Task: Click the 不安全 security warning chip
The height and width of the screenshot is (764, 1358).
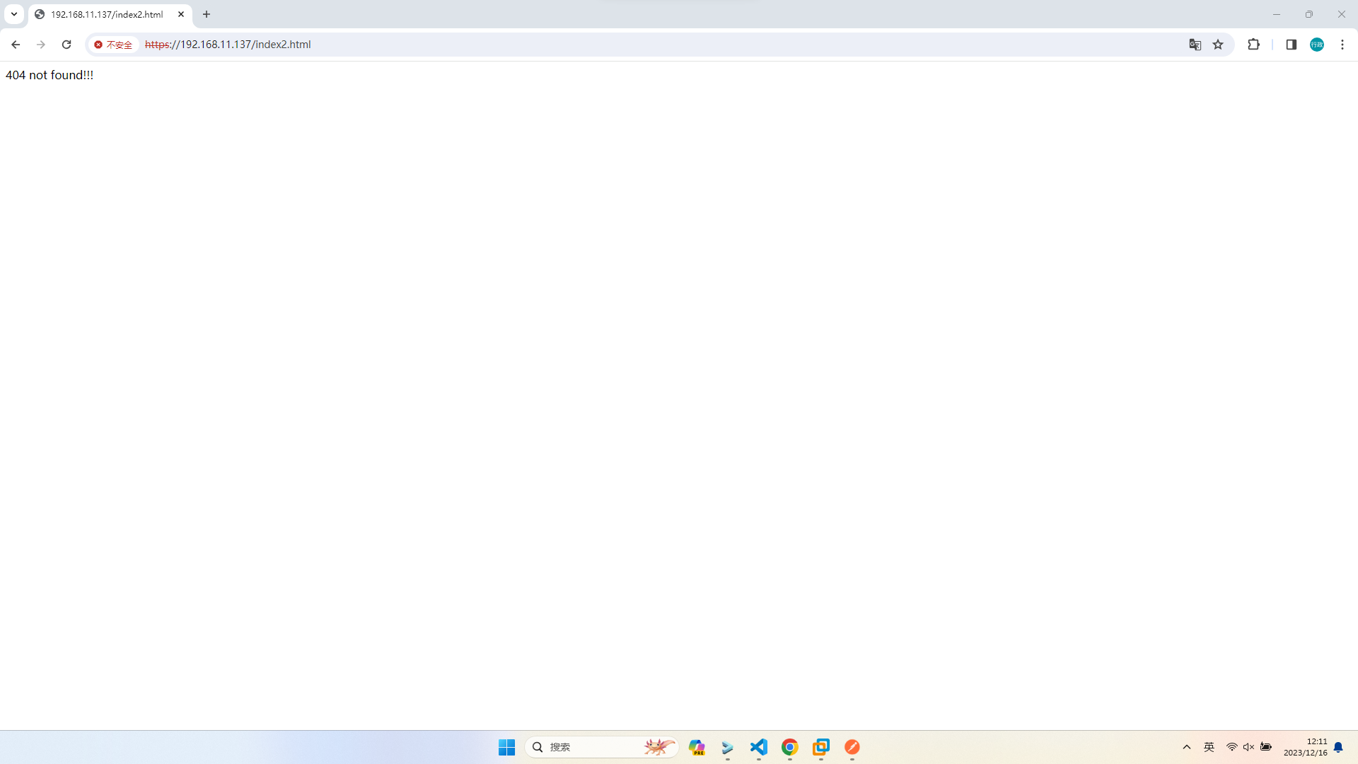Action: click(x=113, y=45)
